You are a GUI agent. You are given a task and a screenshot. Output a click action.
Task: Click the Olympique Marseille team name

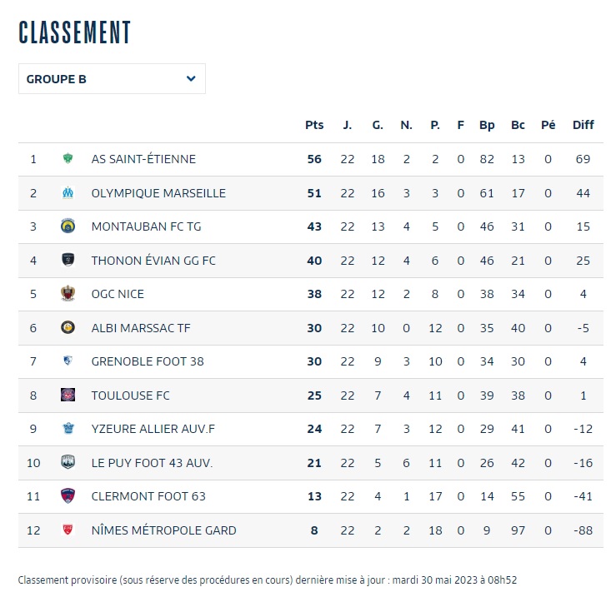158,193
